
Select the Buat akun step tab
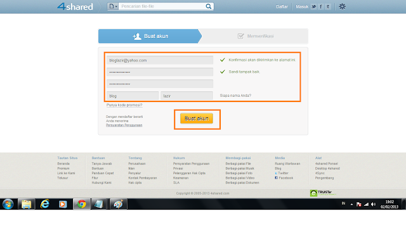pos(150,36)
